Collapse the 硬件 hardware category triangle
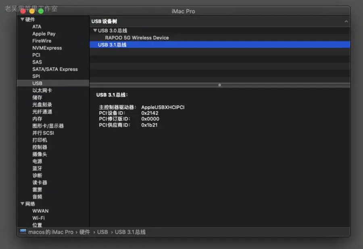 coord(22,19)
